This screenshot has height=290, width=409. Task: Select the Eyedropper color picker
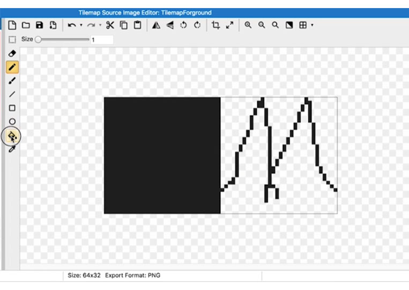click(x=12, y=149)
